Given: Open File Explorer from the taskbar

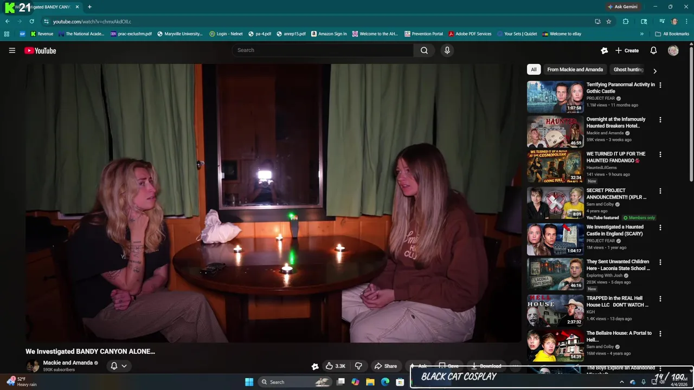Looking at the screenshot, I should (x=370, y=382).
